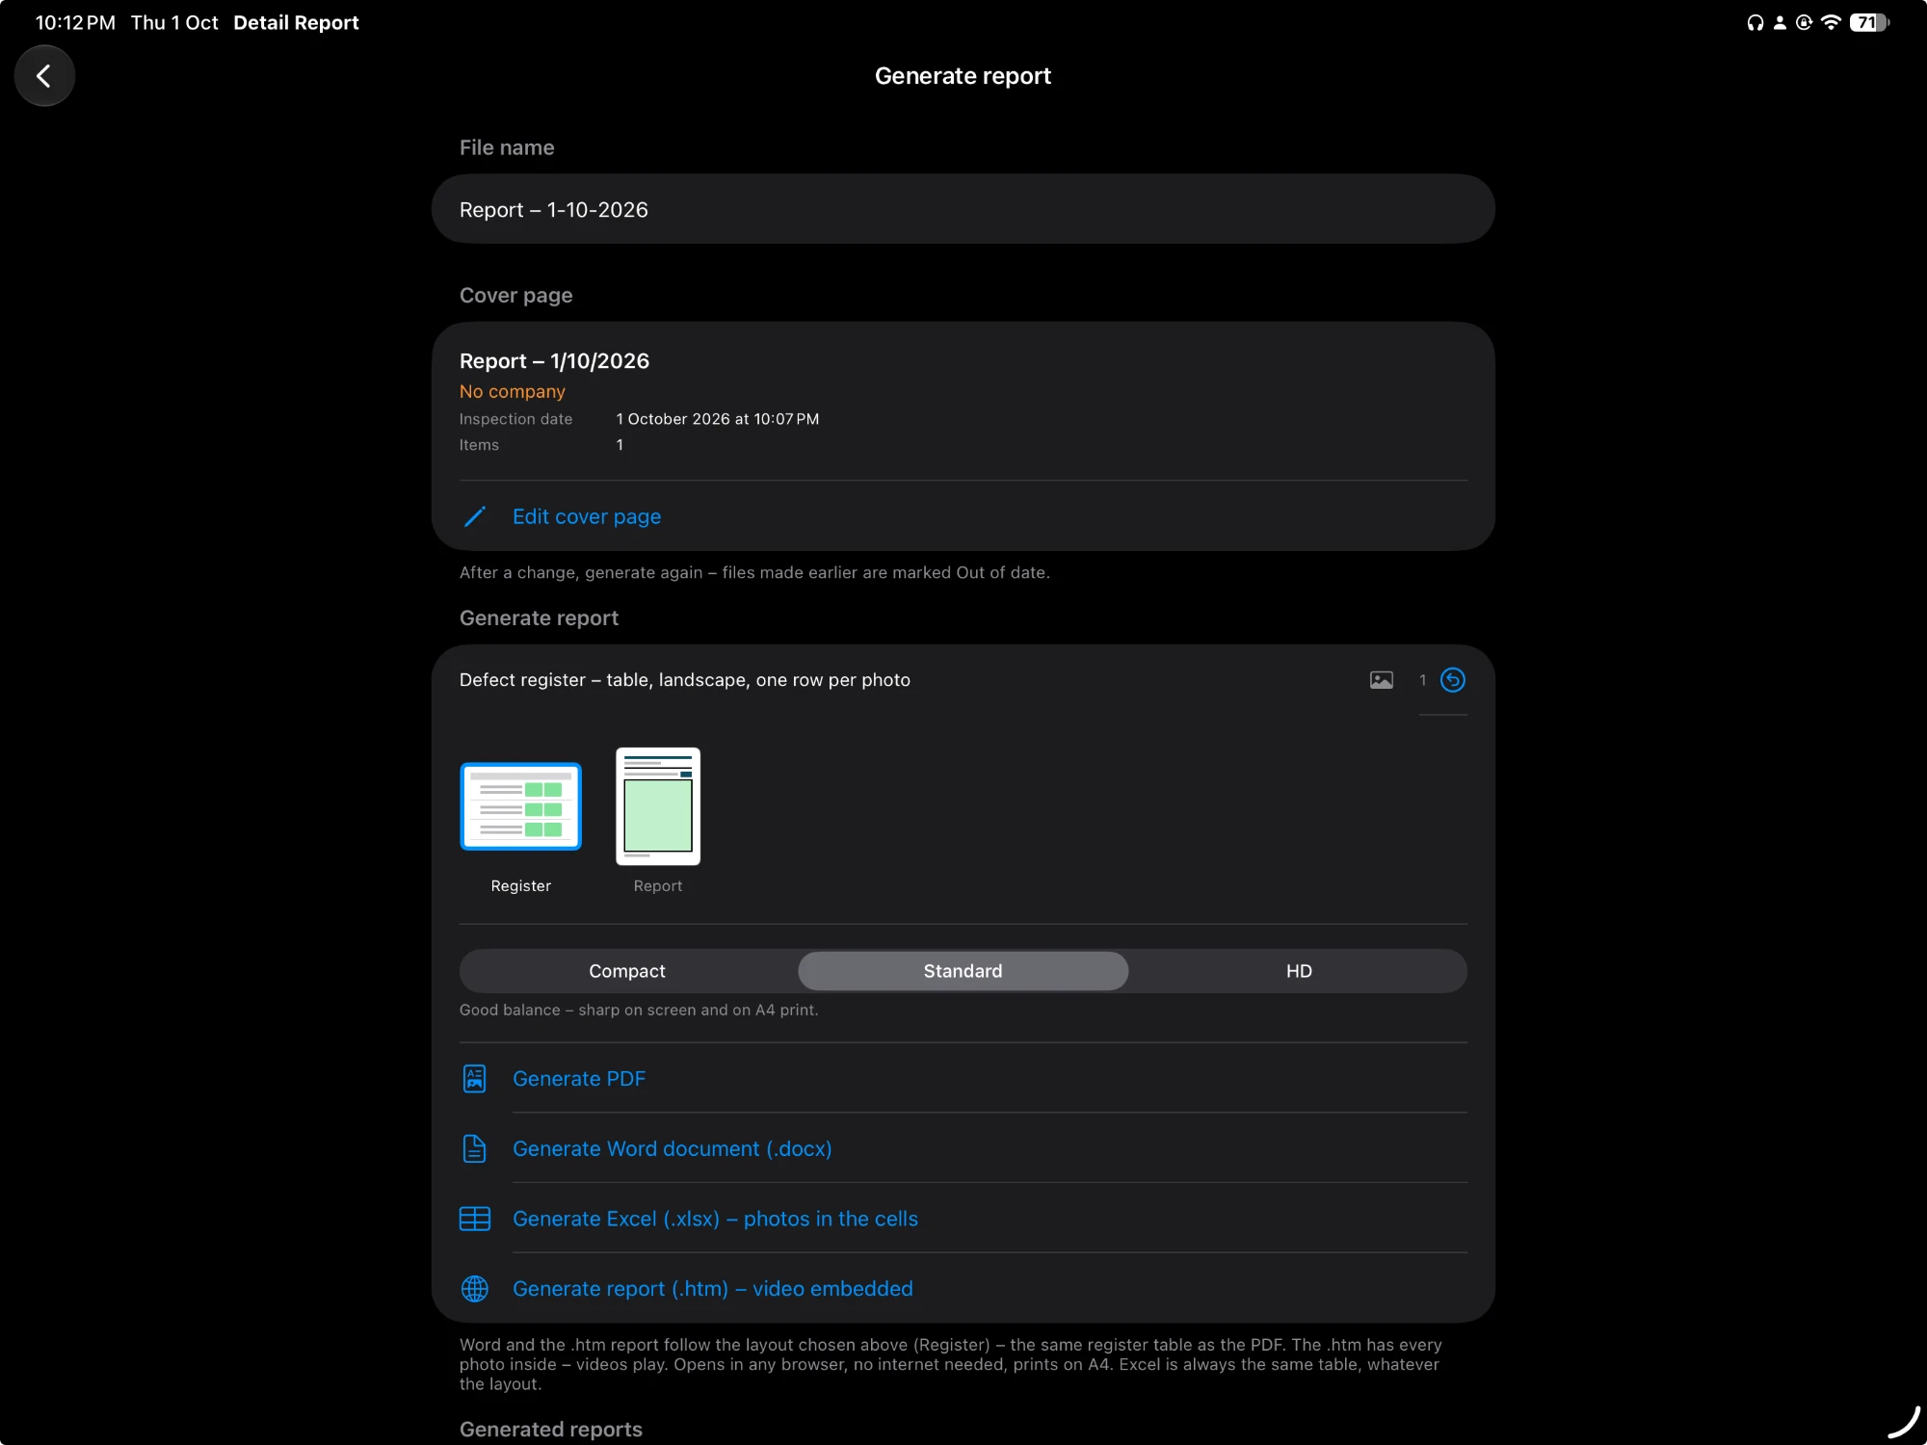Click the Excel table grid icon
The width and height of the screenshot is (1927, 1445).
tap(475, 1219)
